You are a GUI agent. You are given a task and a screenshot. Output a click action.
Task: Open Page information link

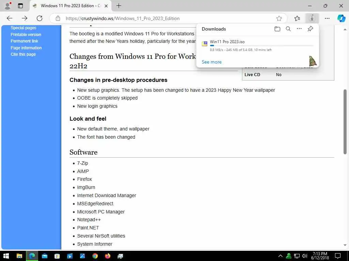click(26, 48)
